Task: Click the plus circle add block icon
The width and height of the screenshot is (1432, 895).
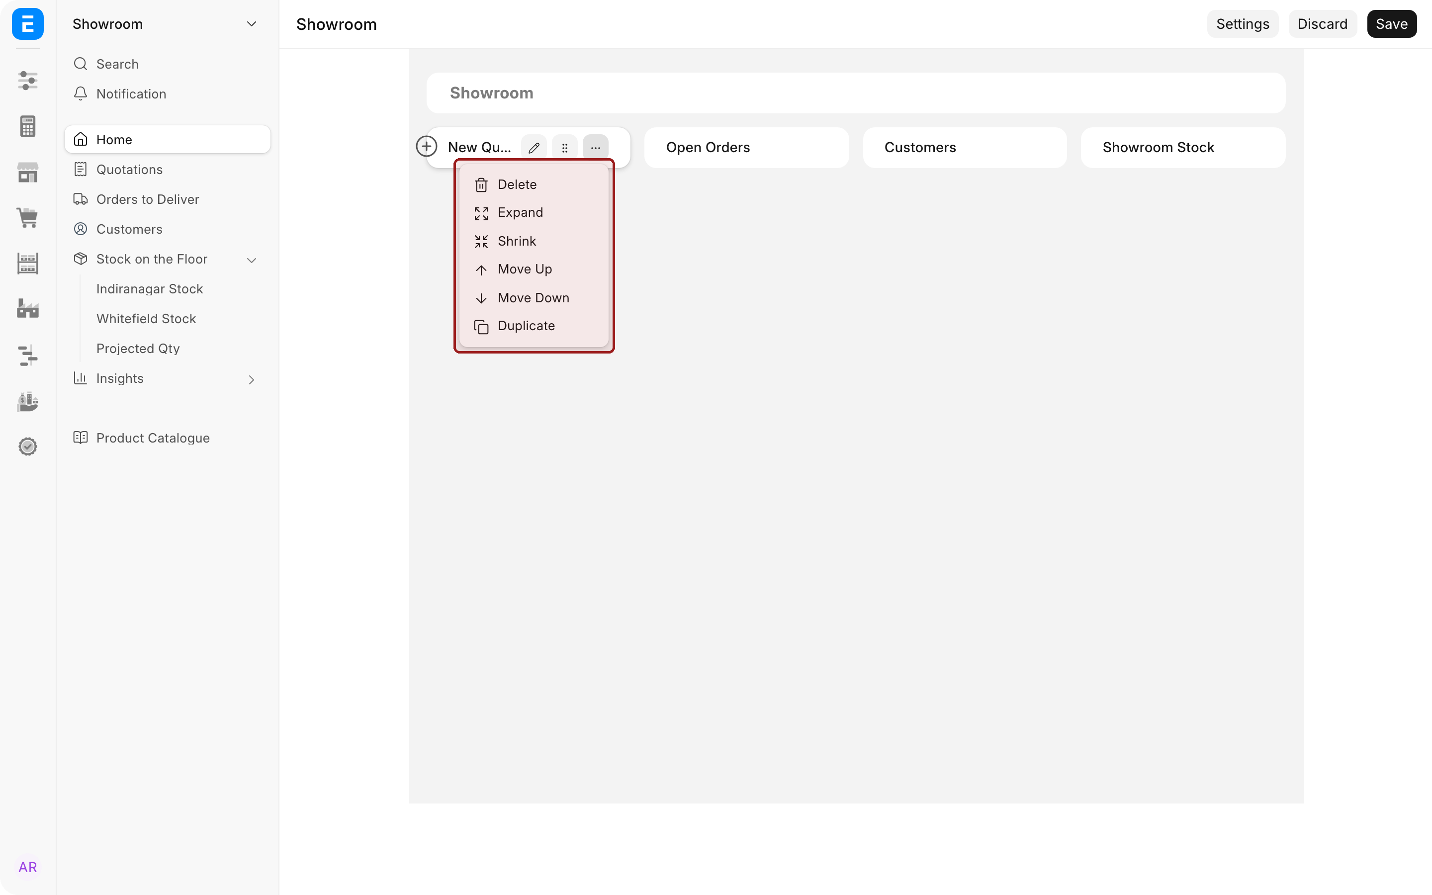Action: [x=427, y=146]
